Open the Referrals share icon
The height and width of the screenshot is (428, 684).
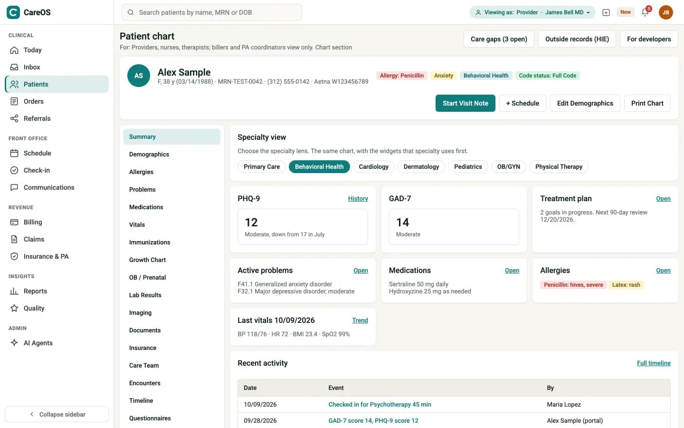[14, 118]
